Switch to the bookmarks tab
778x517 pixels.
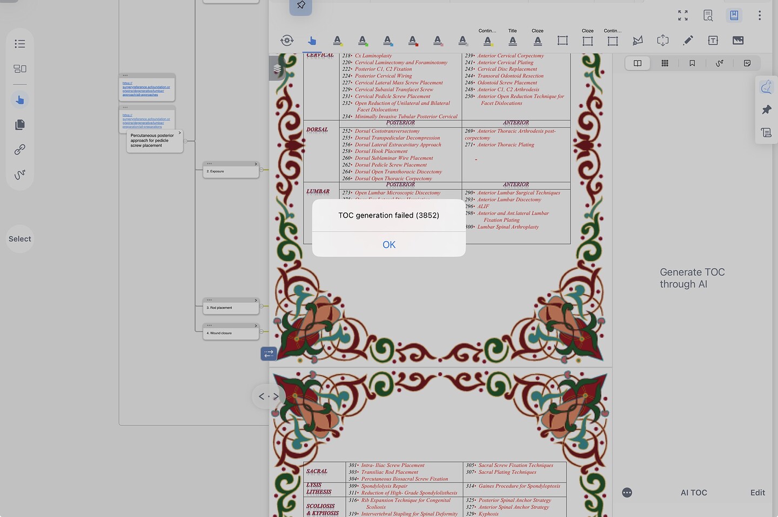(692, 63)
